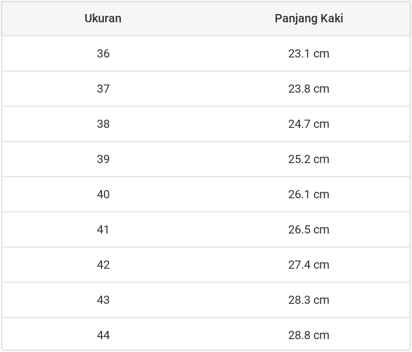Select the size 37 cell
Image resolution: width=412 pixels, height=352 pixels.
[x=103, y=89]
